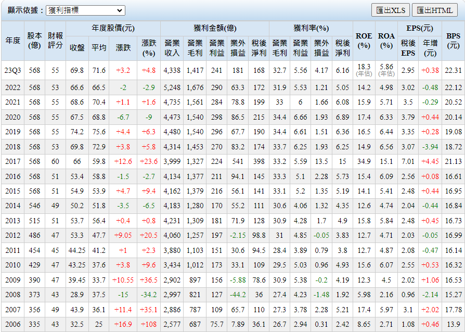
Task: Click the 平均 price column header
Action: point(99,47)
